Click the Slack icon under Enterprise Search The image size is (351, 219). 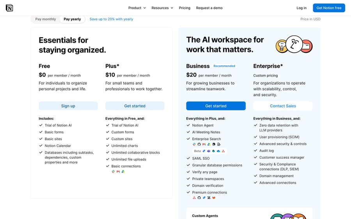click(194, 144)
